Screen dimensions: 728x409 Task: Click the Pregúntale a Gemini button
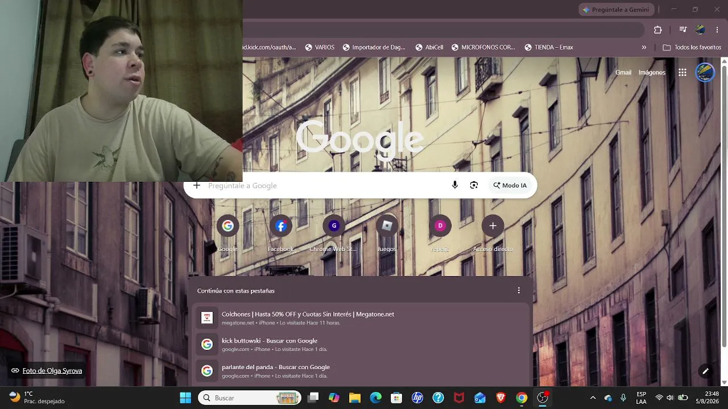pyautogui.click(x=616, y=10)
